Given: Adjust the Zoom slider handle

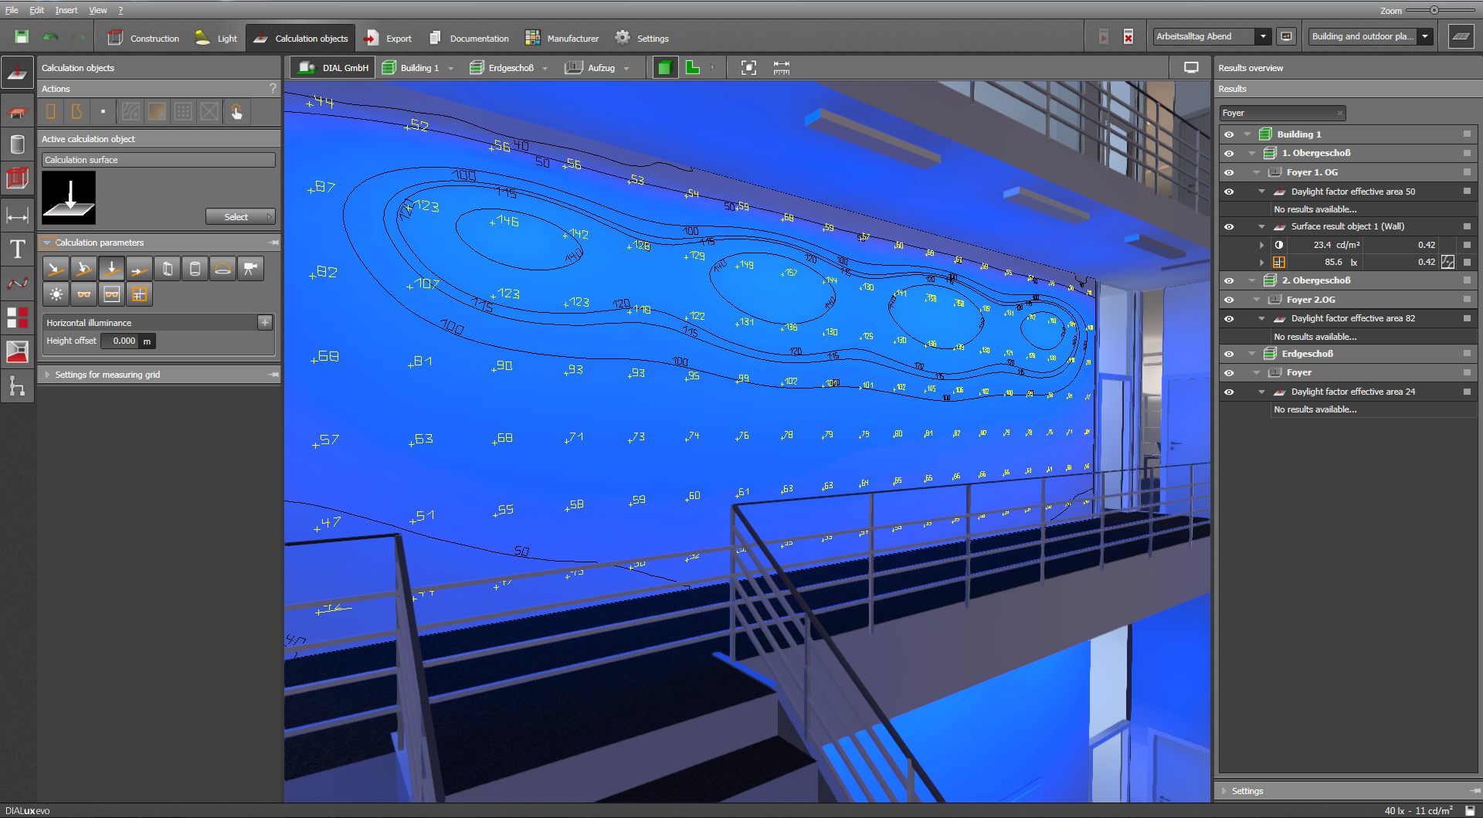Looking at the screenshot, I should (1434, 10).
